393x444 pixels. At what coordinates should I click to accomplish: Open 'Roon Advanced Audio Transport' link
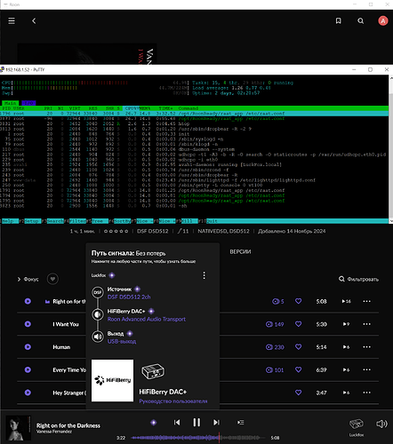pos(147,319)
